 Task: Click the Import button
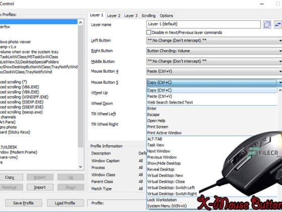click(x=40, y=187)
